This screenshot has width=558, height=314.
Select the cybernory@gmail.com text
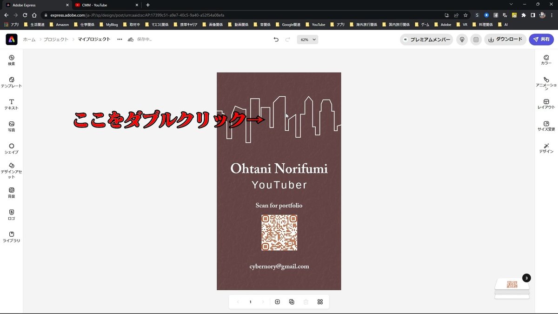point(279,266)
